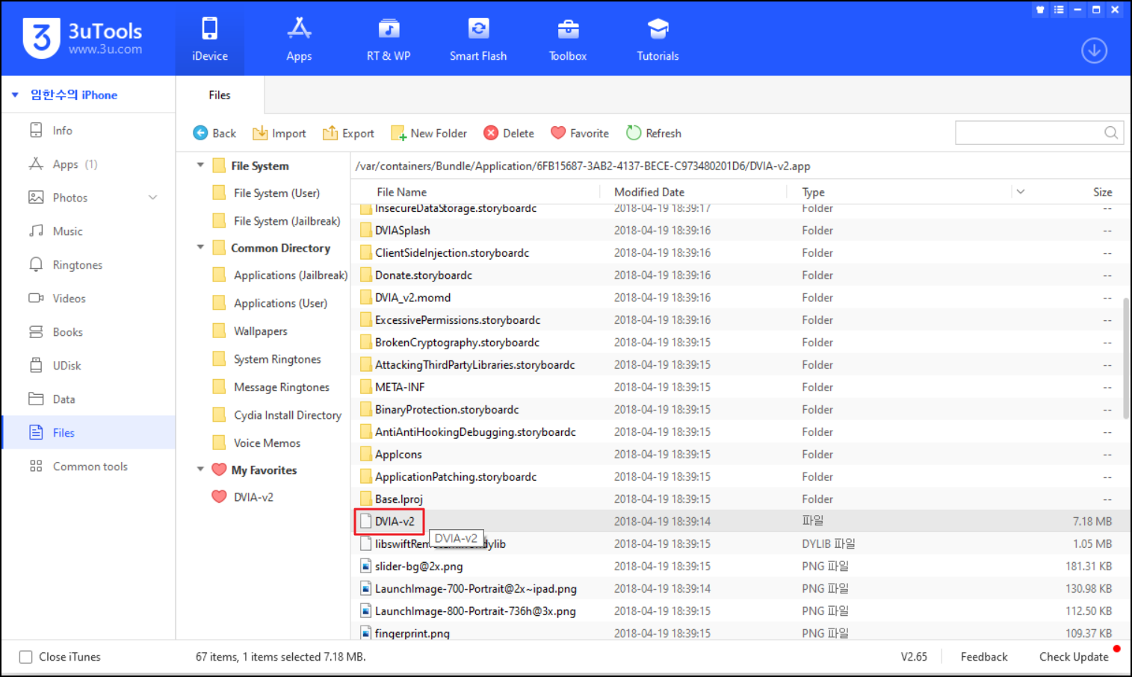Open Music in the sidebar
Image resolution: width=1132 pixels, height=677 pixels.
89,231
